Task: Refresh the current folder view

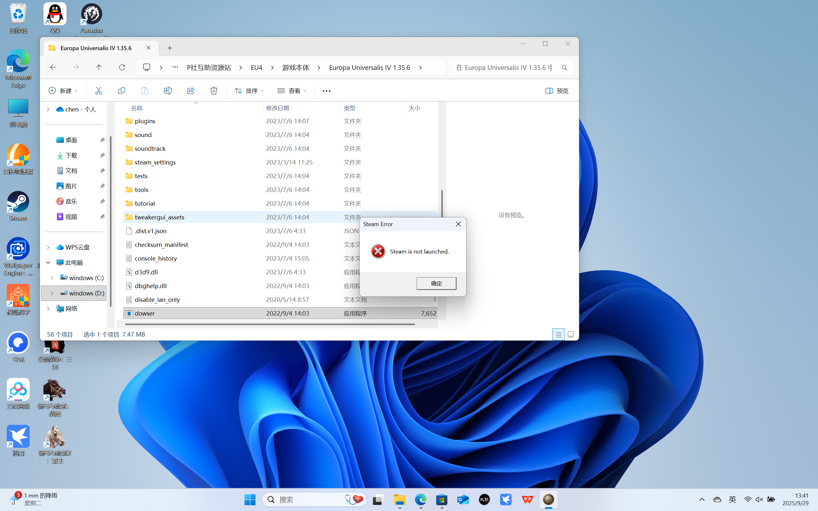Action: 122,67
